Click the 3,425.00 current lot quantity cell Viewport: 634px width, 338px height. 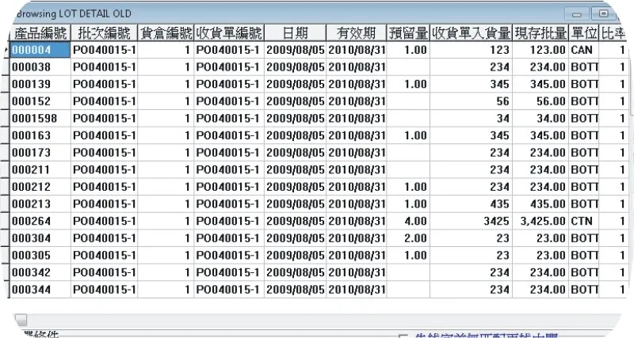540,222
